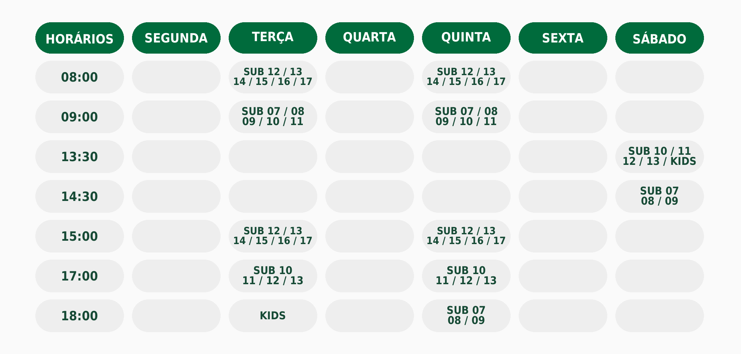Open the KIDS class on Terça 18:00

273,316
